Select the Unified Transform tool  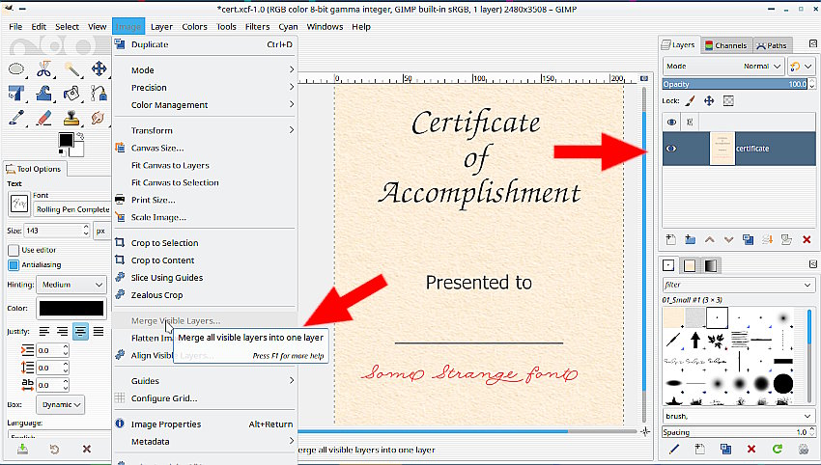pyautogui.click(x=16, y=94)
